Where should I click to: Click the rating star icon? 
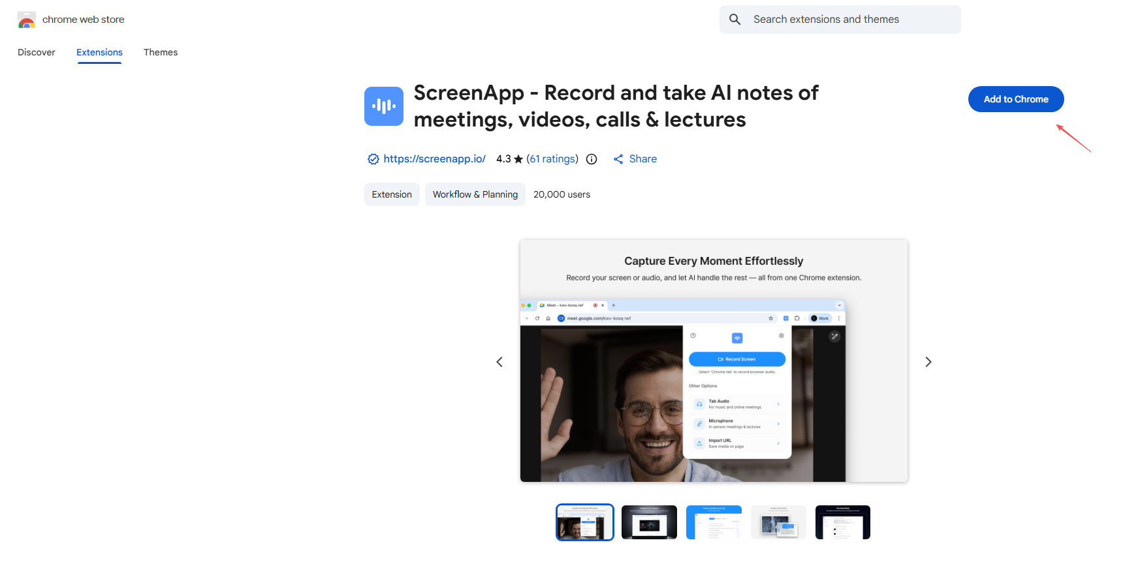(518, 159)
